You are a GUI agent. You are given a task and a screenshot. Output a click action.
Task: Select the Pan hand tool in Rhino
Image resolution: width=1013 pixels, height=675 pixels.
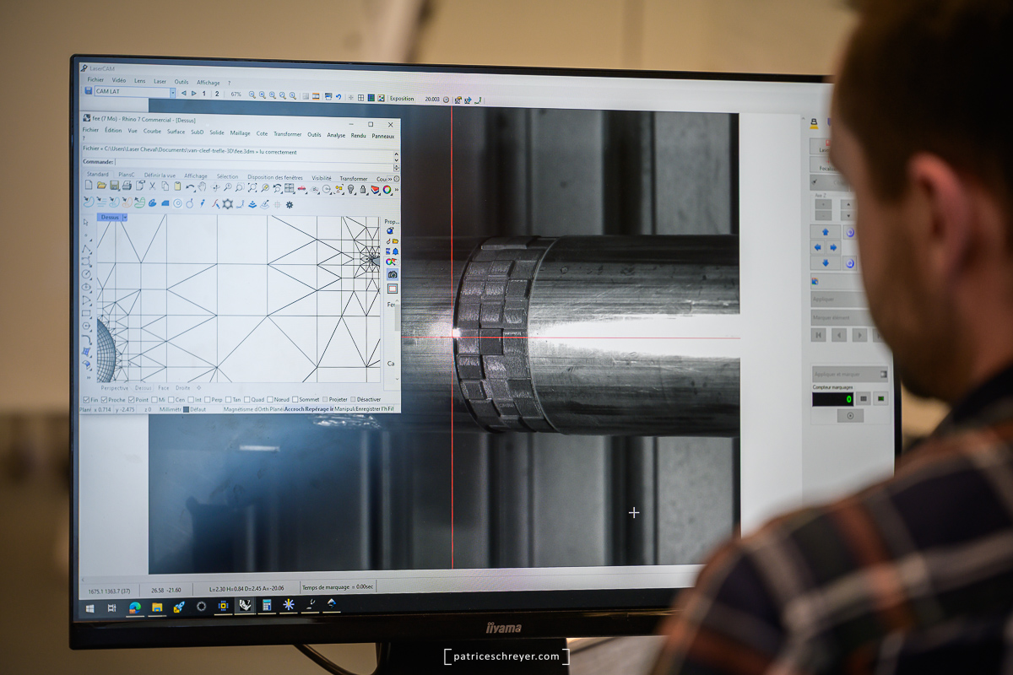(x=202, y=186)
